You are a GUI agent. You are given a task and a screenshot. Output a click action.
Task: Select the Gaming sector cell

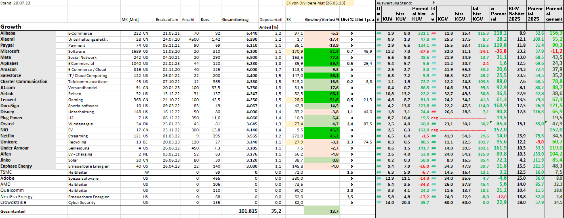click(94, 100)
